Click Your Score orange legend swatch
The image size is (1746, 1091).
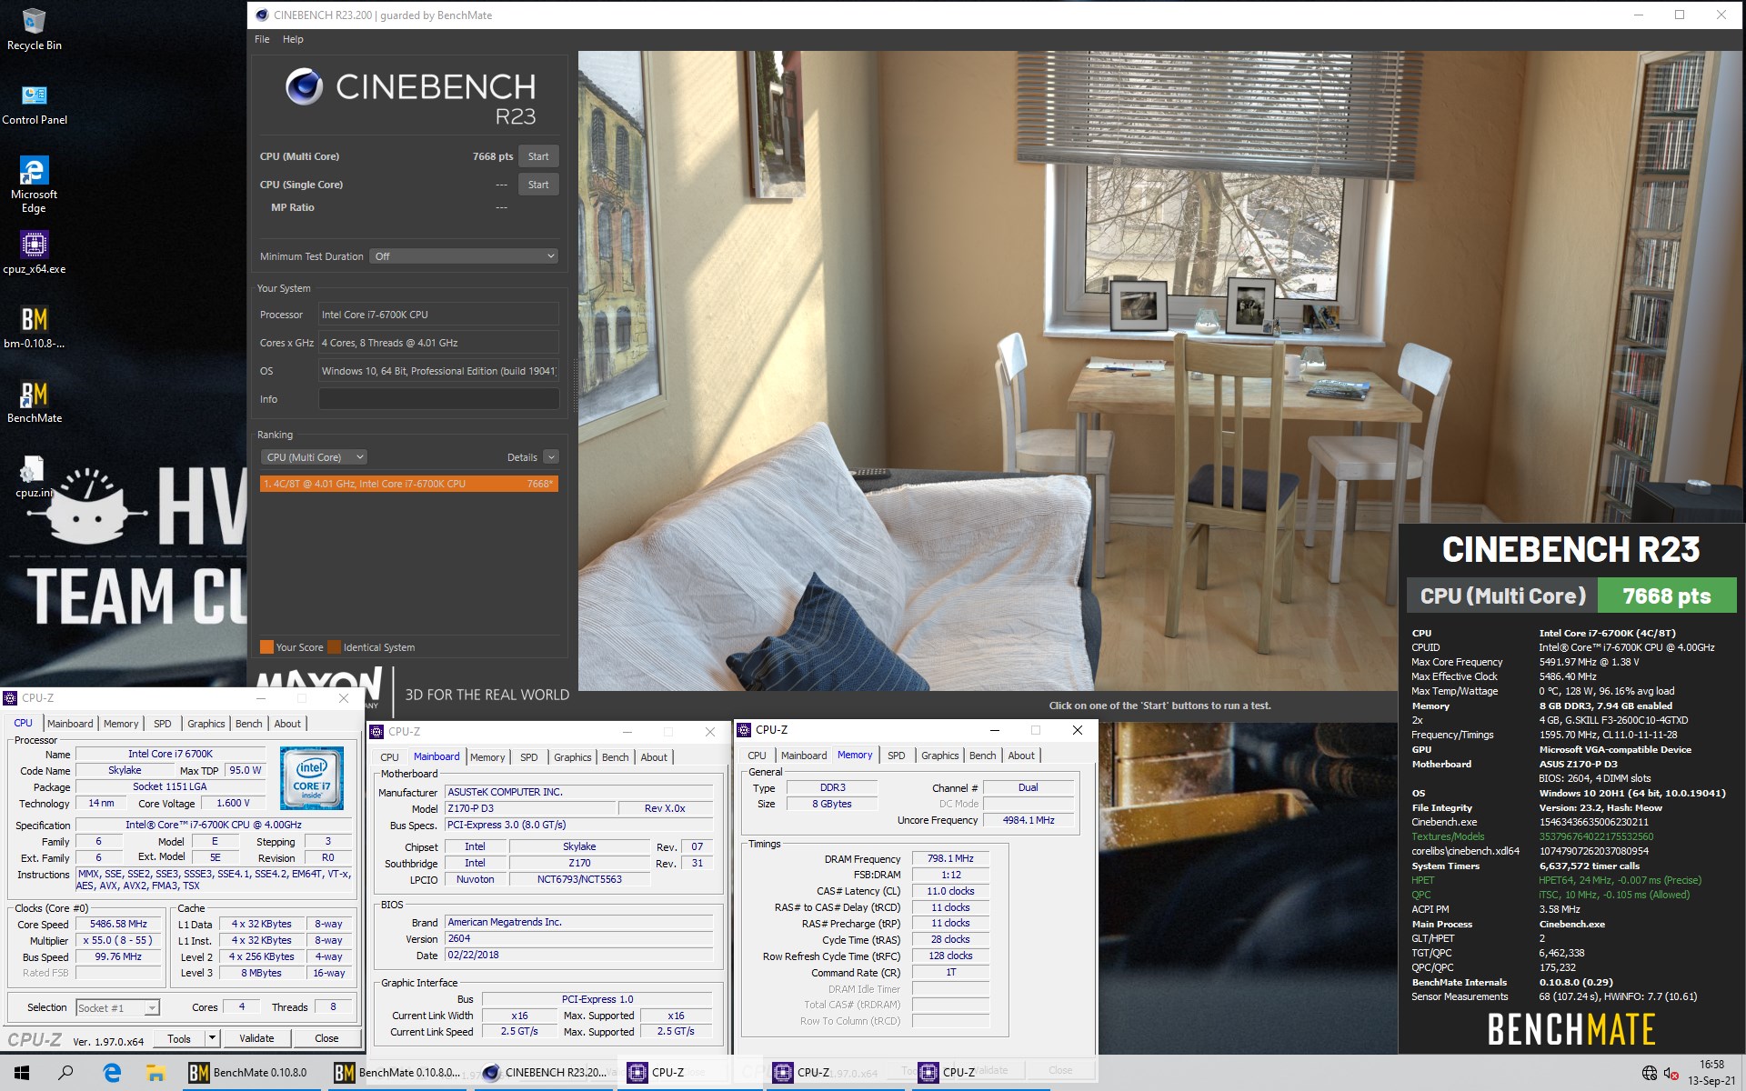click(x=266, y=647)
